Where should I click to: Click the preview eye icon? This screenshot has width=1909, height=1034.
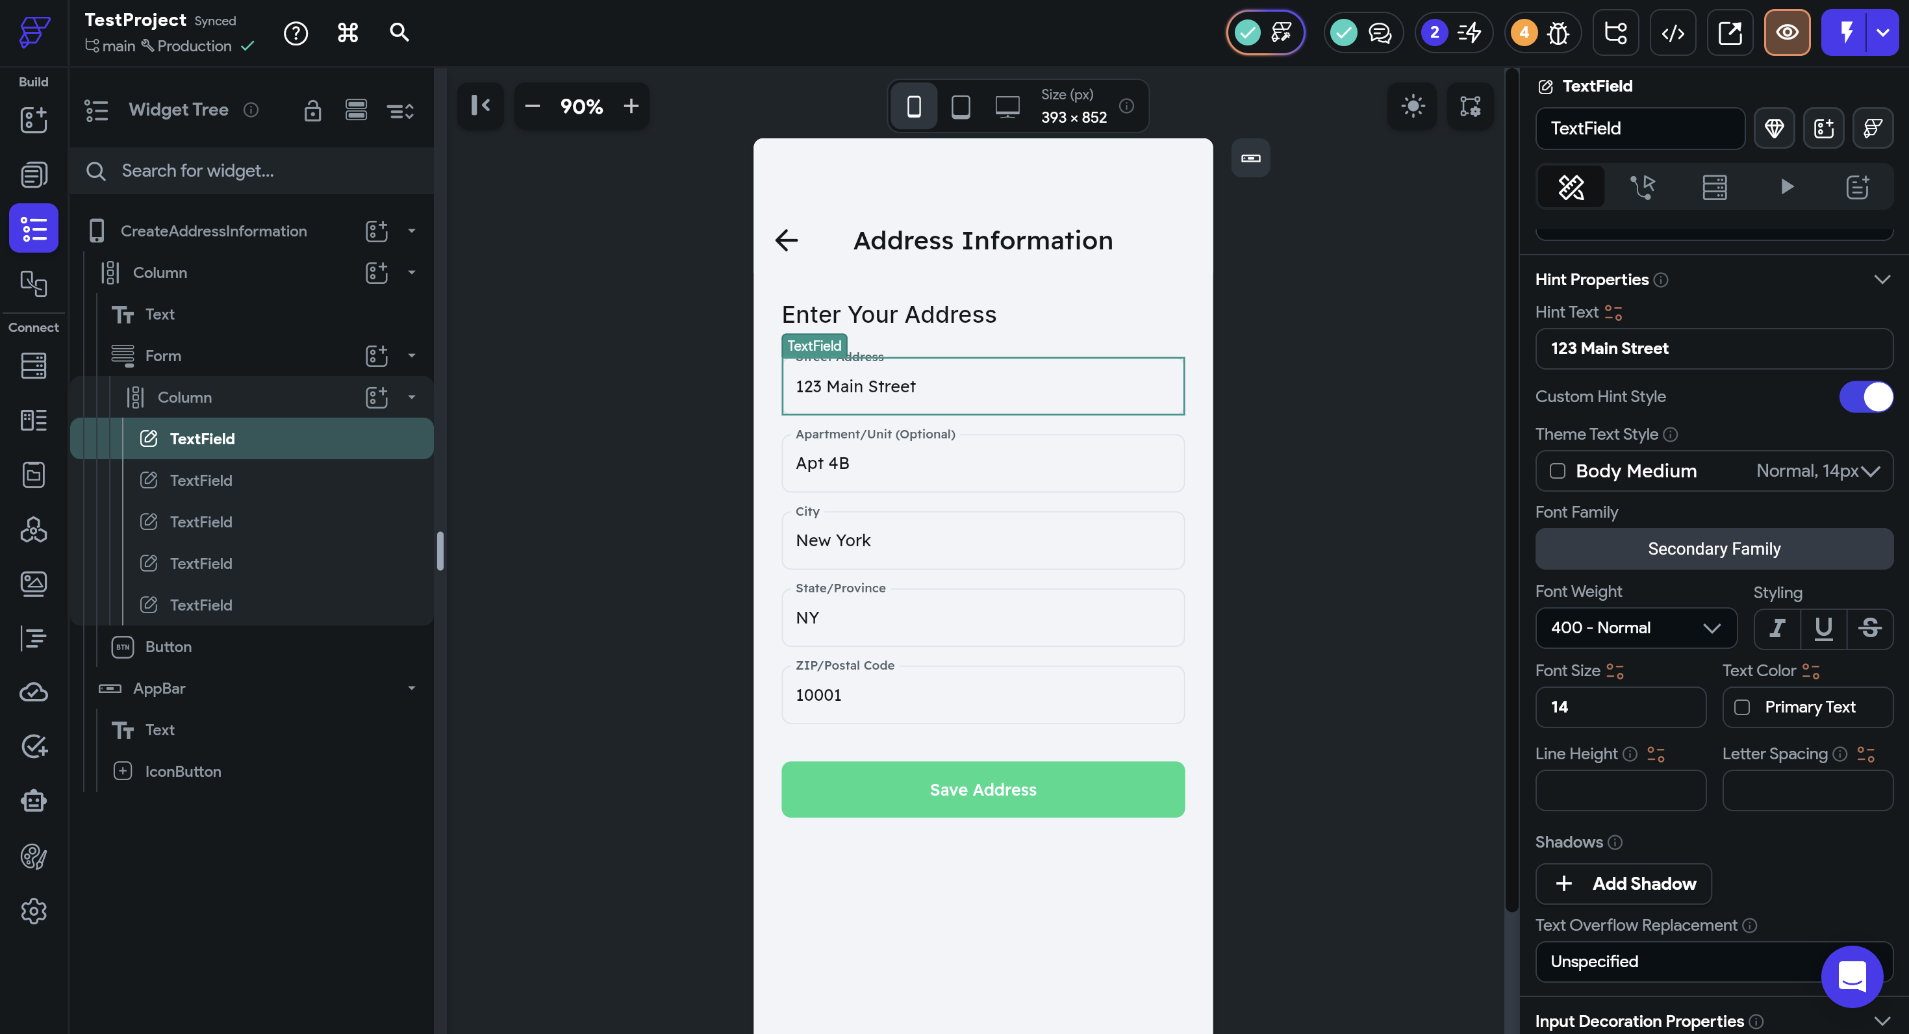1787,33
